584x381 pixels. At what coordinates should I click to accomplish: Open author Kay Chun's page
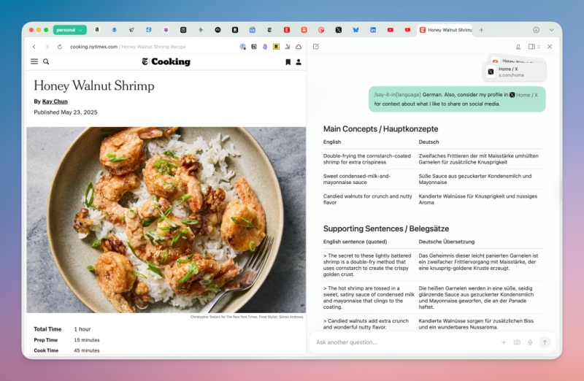coord(55,101)
